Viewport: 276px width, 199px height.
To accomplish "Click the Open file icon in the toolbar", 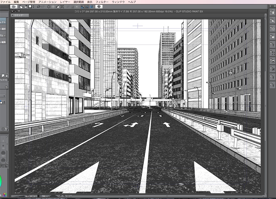I will (x=25, y=6).
